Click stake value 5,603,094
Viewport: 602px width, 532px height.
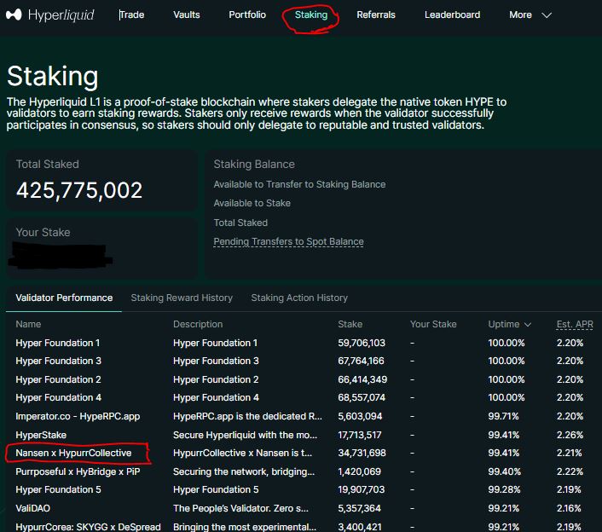[x=360, y=416]
